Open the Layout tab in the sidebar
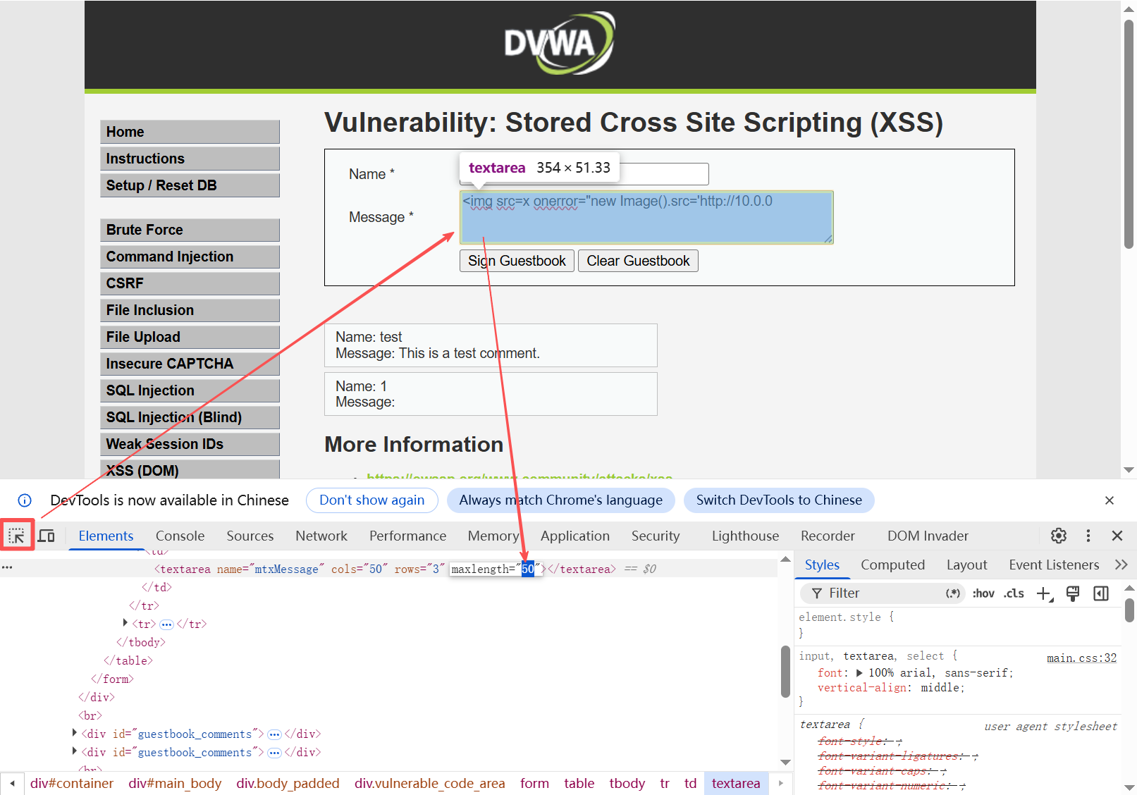The image size is (1137, 795). point(966,565)
